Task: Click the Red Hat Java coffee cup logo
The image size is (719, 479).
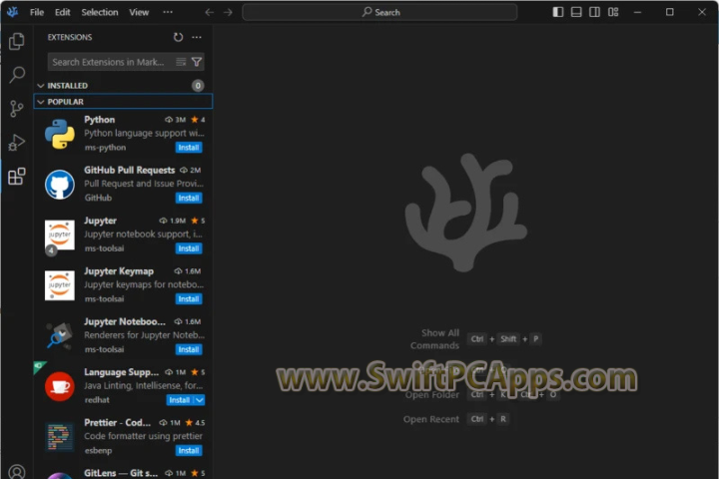Action: [x=60, y=386]
